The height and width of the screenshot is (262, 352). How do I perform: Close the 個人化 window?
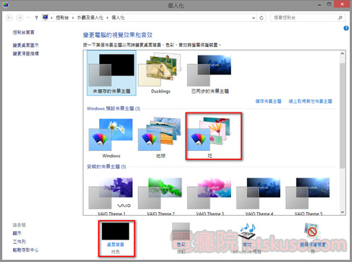[x=342, y=4]
